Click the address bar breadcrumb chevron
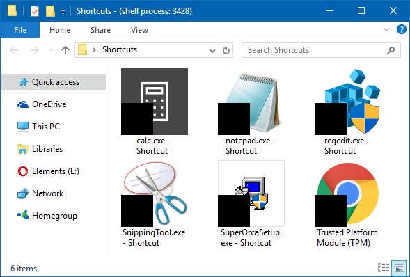Image resolution: width=410 pixels, height=277 pixels. (x=94, y=49)
